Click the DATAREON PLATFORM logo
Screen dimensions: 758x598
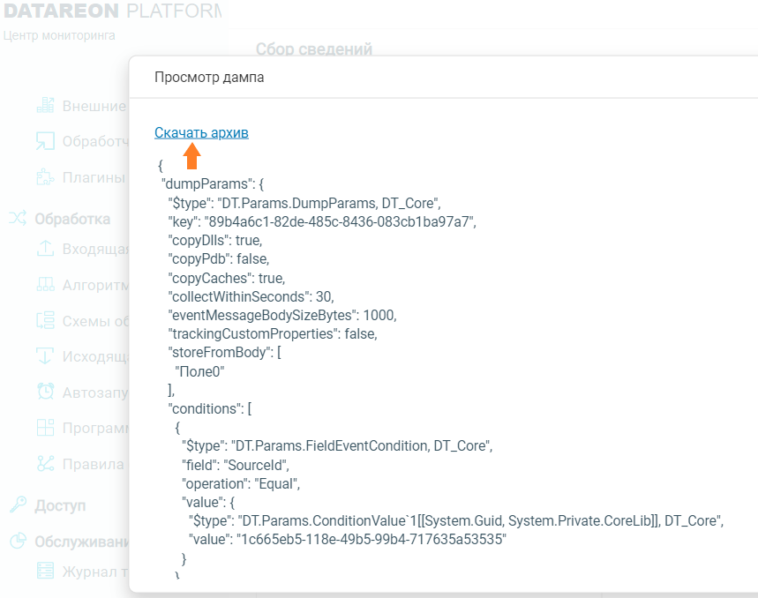(110, 11)
